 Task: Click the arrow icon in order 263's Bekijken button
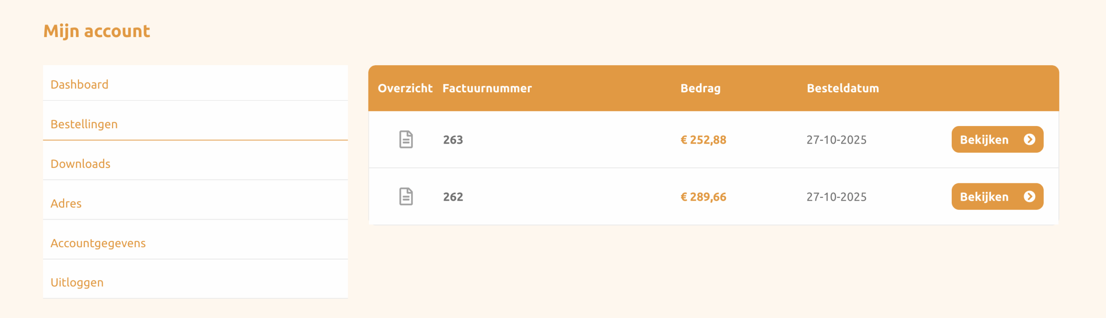point(1029,139)
